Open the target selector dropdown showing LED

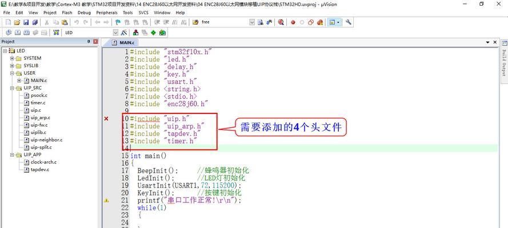(115, 32)
